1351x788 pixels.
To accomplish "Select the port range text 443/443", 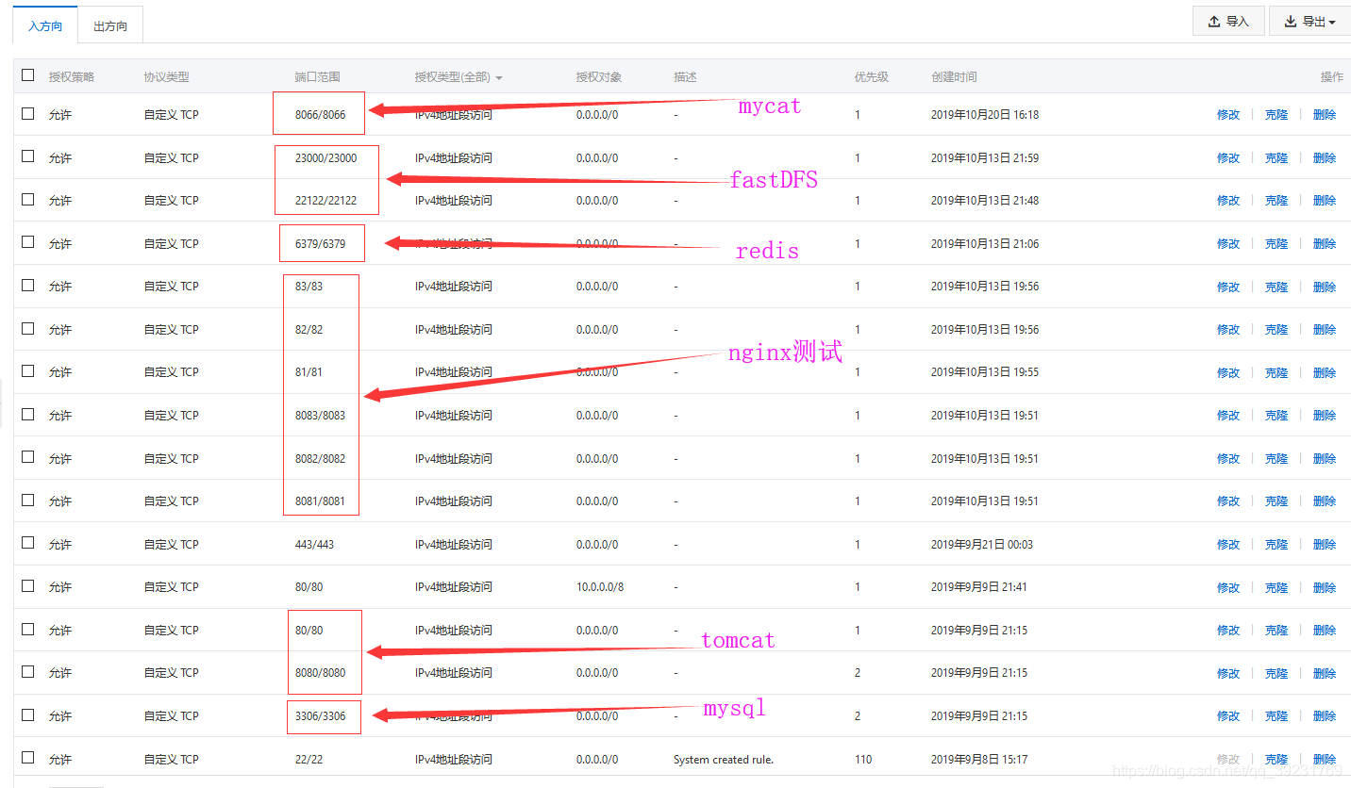I will click(314, 545).
